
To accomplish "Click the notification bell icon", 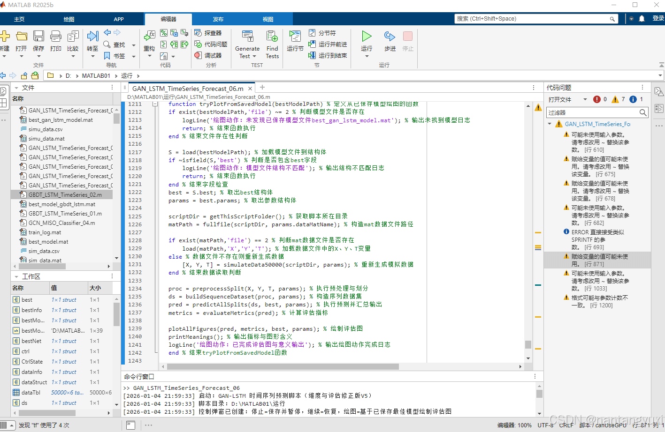I will [642, 19].
